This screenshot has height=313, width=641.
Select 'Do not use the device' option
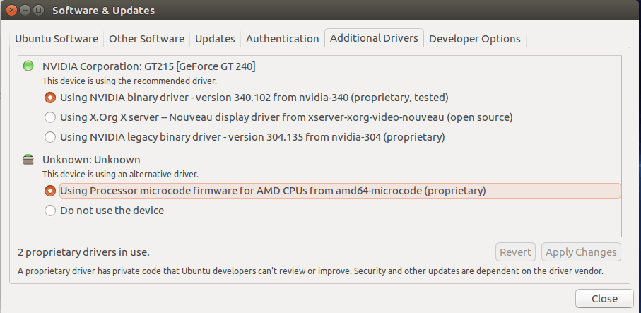(50, 211)
